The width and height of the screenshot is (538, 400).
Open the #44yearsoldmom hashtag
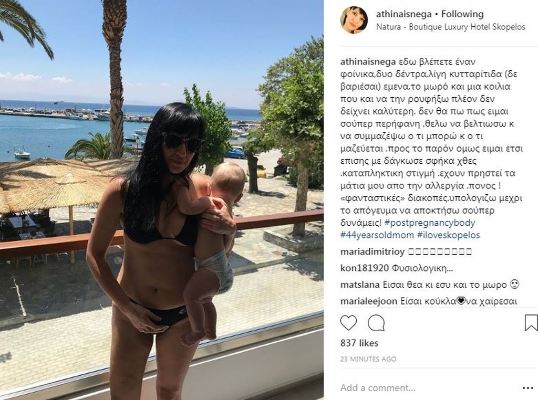pos(377,235)
